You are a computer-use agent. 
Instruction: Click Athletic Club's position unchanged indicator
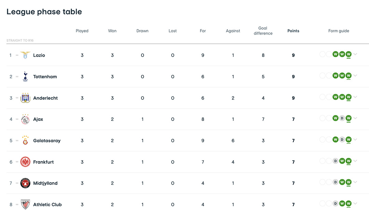coord(17,204)
